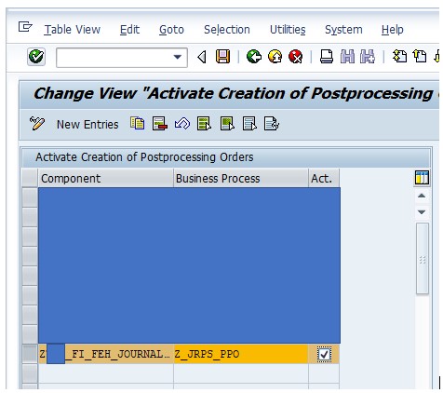Open the Goto menu

(x=171, y=30)
